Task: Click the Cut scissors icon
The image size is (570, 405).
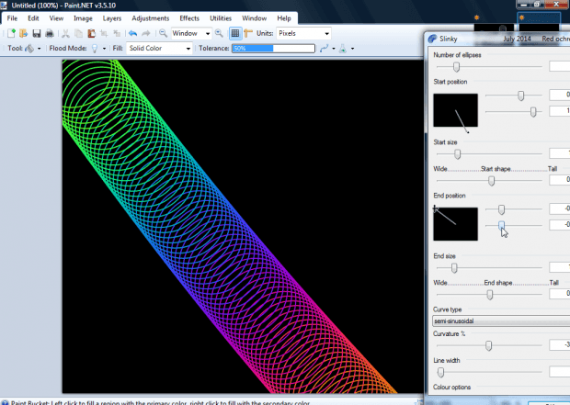Action: click(x=67, y=33)
